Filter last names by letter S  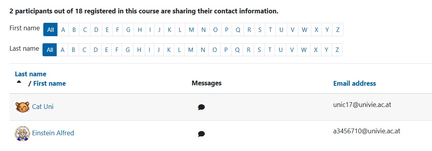(259, 50)
